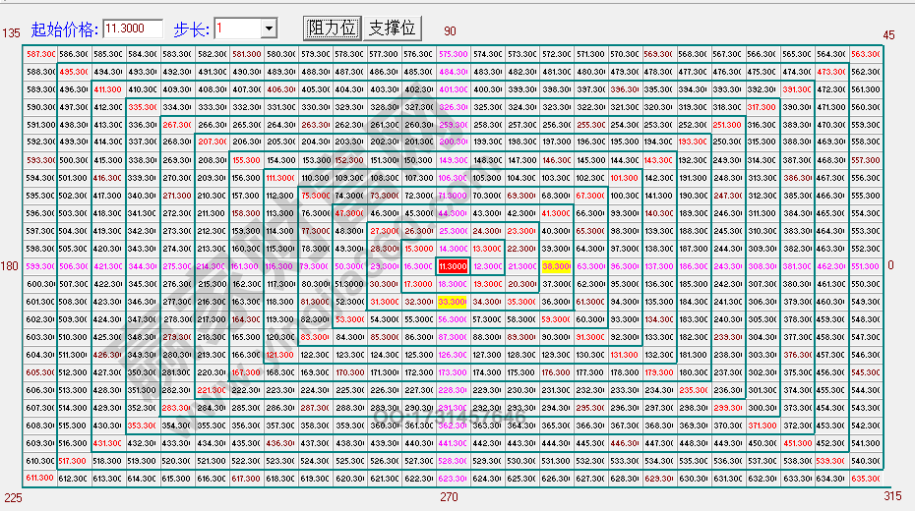
Task: Click the red cell 617.300
Action: [x=246, y=479]
